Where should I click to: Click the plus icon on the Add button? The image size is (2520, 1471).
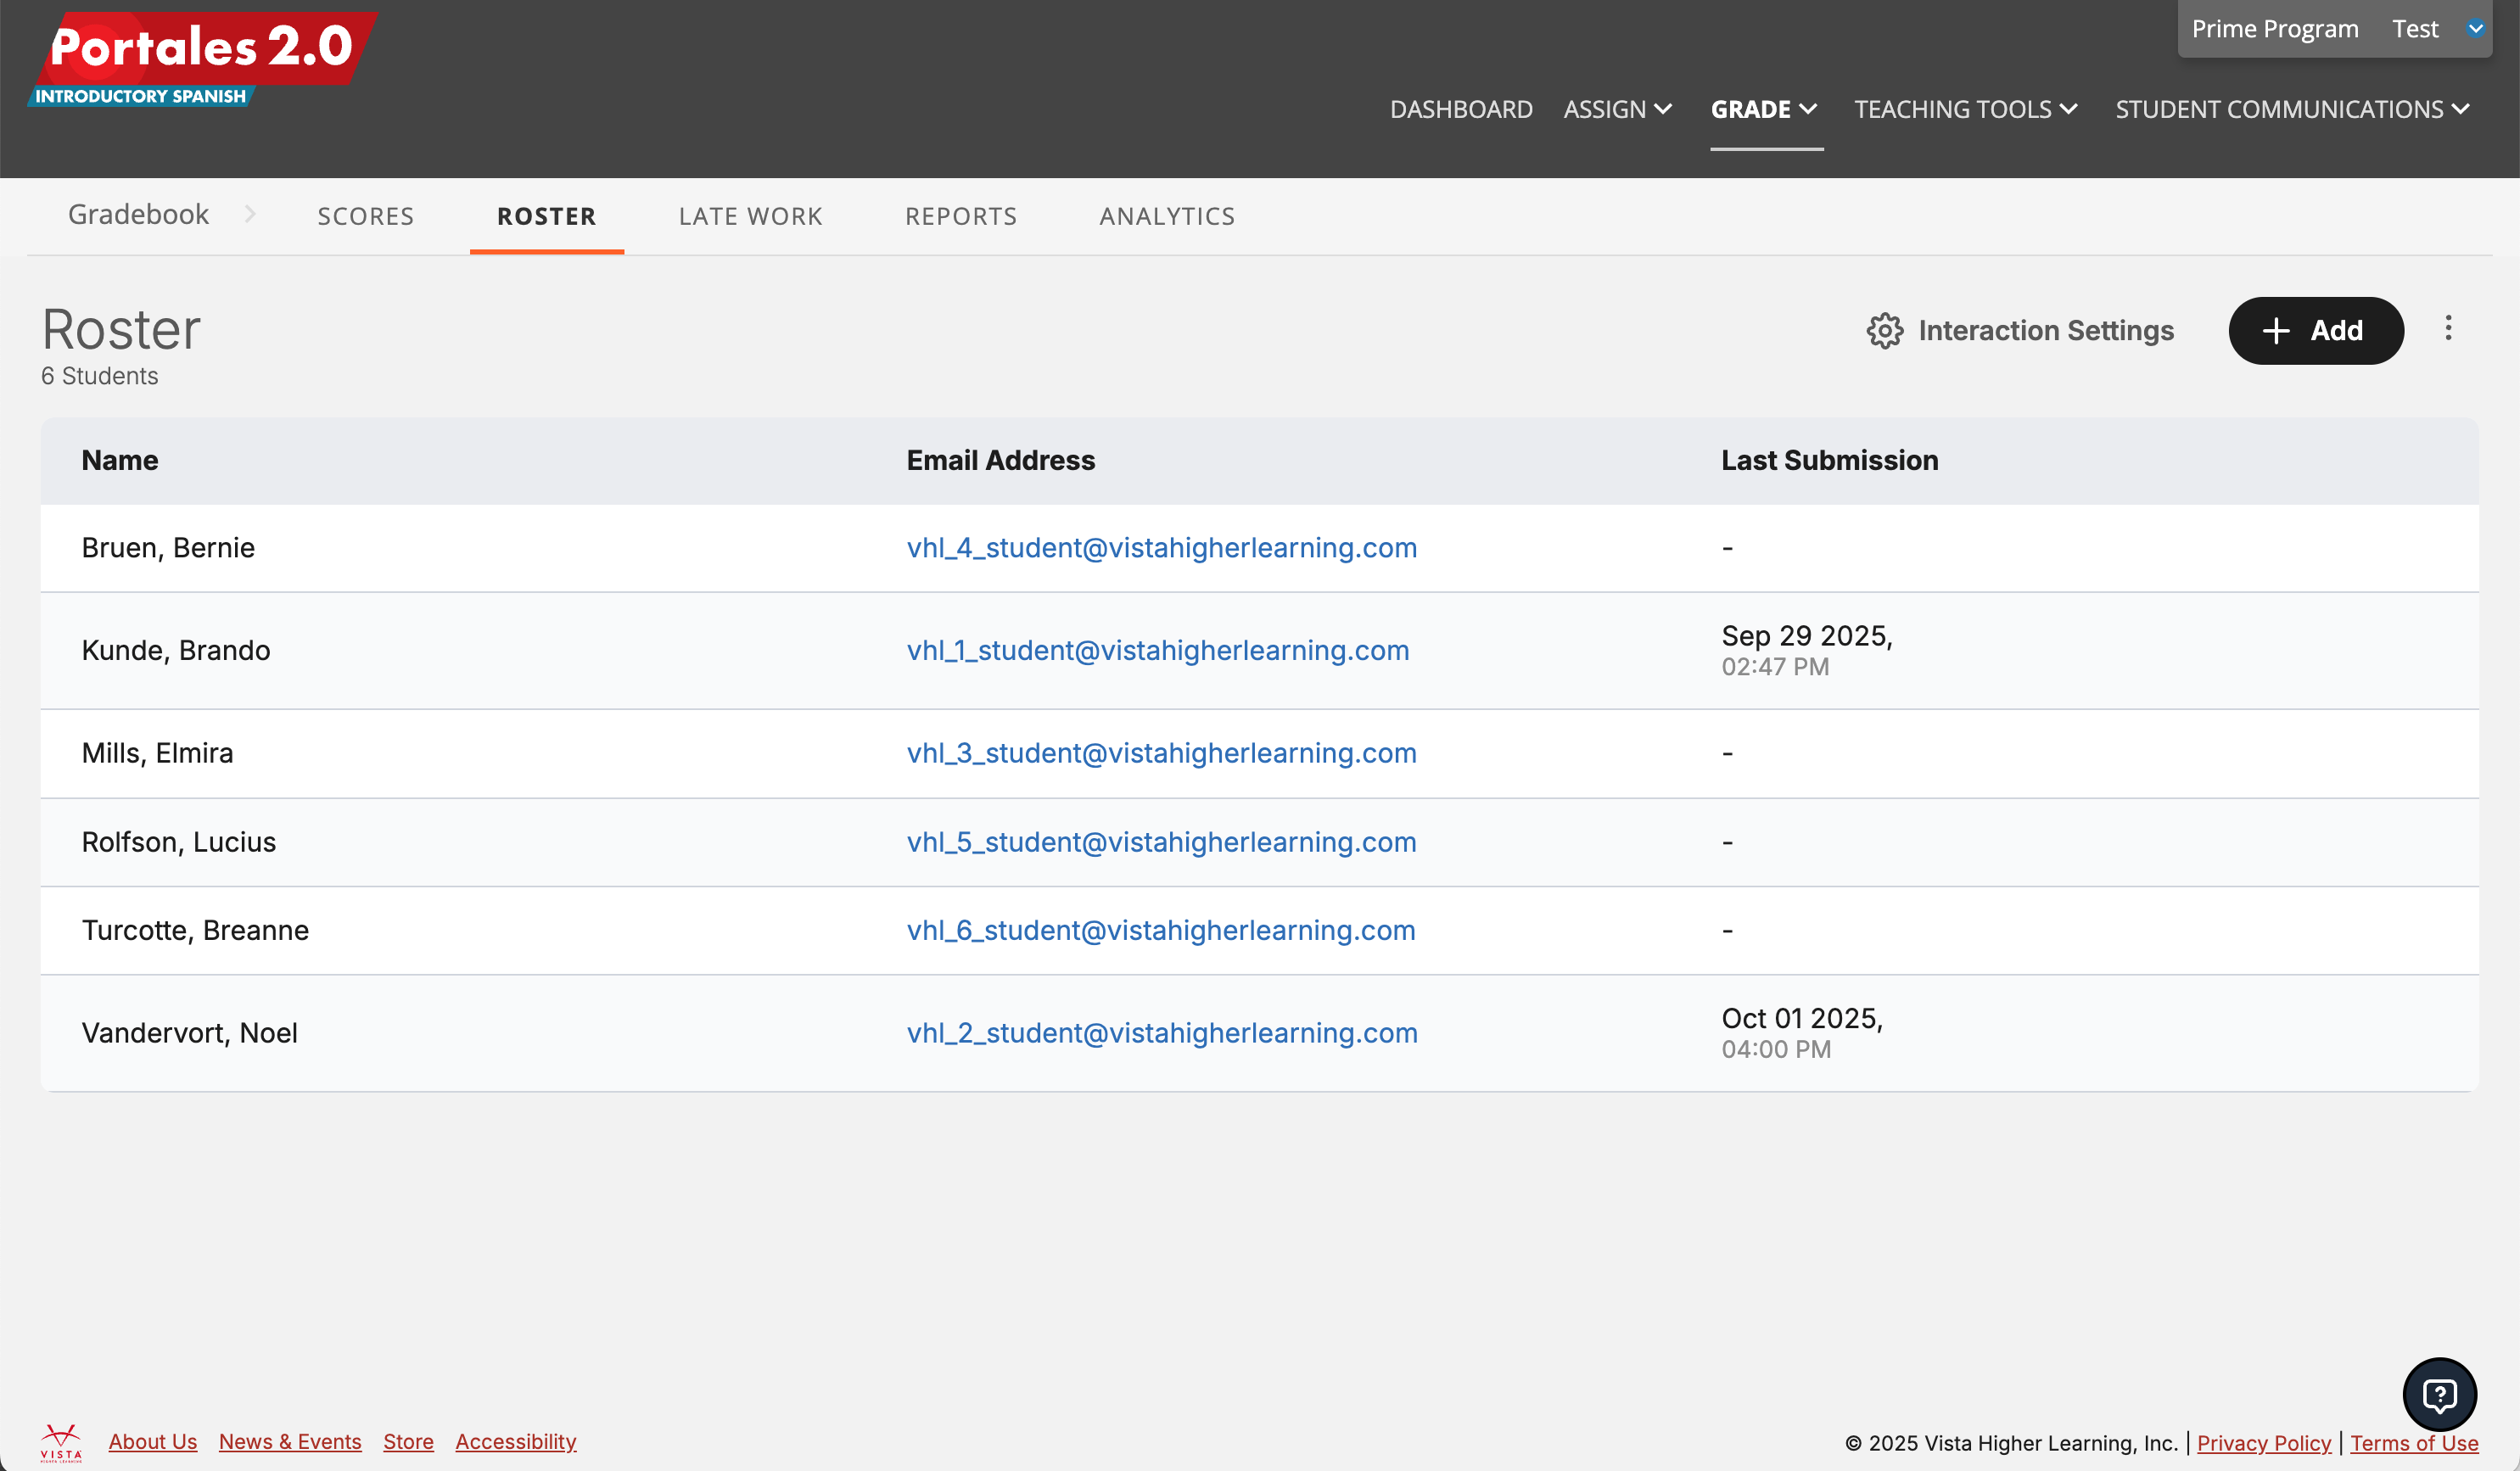[x=2276, y=331]
